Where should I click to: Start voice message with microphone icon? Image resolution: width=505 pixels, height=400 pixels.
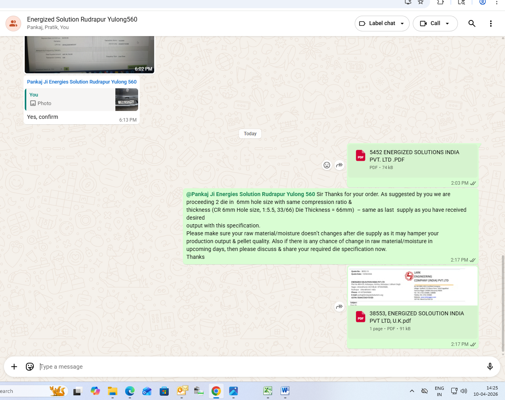pos(490,367)
